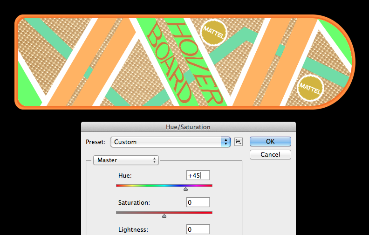Click the HOVER text on the board
The image size is (369, 235).
pos(196,63)
